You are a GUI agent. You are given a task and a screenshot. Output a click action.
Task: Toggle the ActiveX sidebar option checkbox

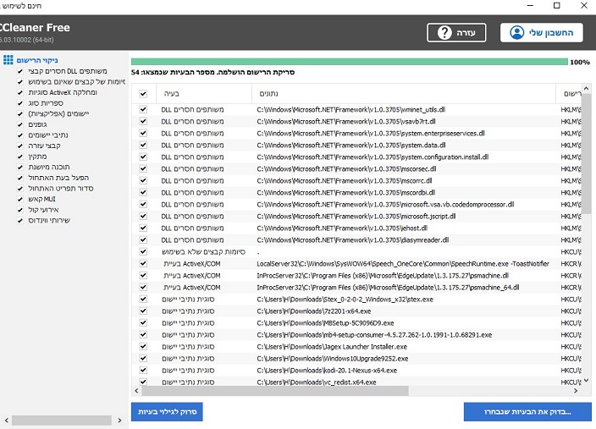(x=20, y=92)
